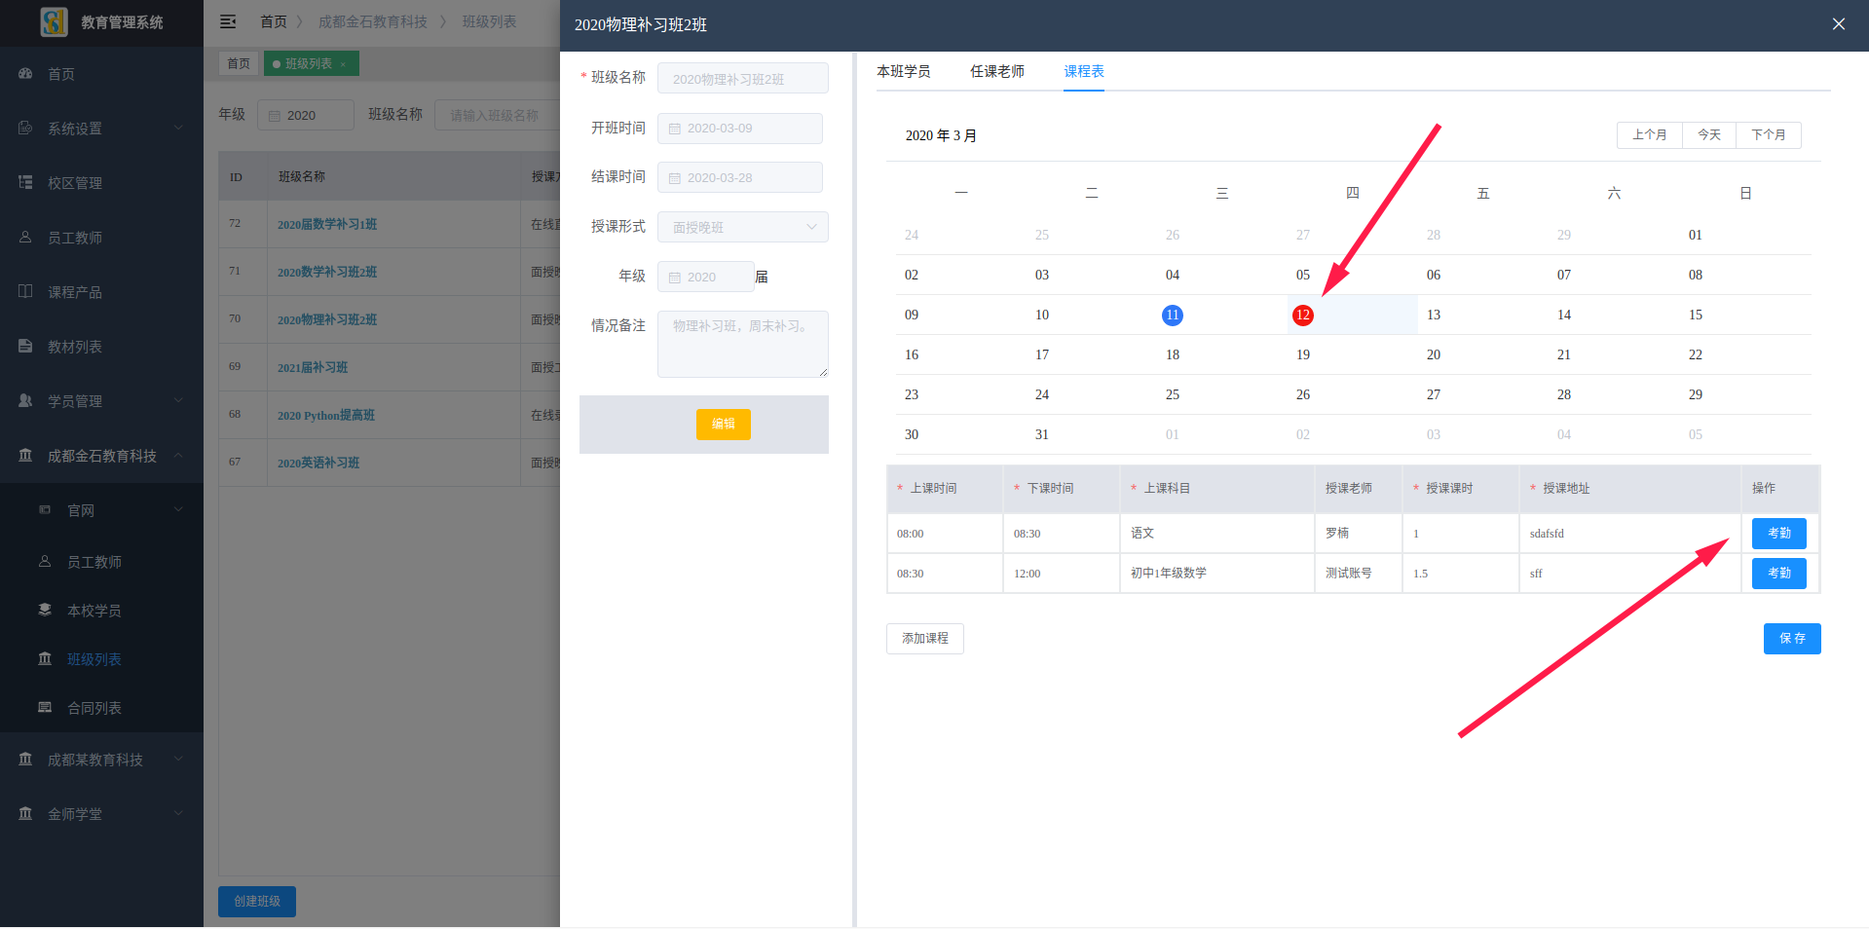Click the 金师学堂 institution icon
The height and width of the screenshot is (929, 1869).
pyautogui.click(x=26, y=814)
